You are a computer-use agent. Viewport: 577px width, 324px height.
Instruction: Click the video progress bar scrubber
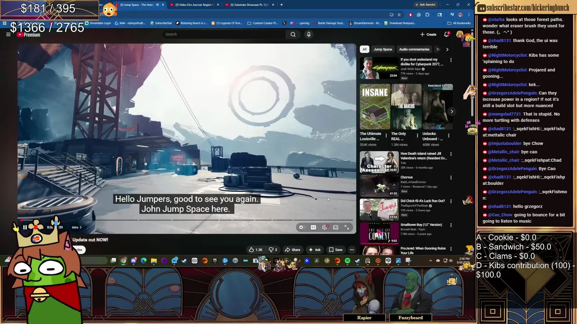(x=21, y=220)
